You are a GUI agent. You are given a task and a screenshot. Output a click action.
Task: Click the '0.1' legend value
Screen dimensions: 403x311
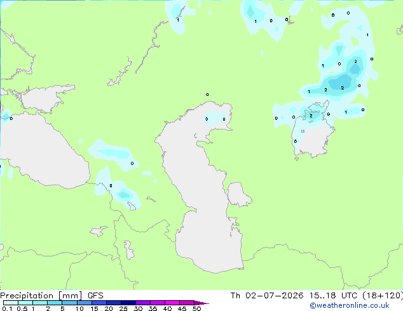click(x=7, y=308)
